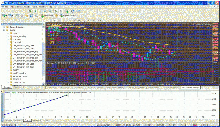Open the Tools menu
This screenshot has height=127, width=220.
(x=34, y=7)
